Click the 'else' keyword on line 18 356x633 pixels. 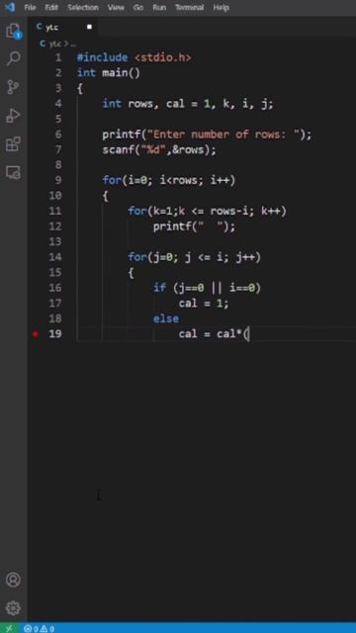pos(166,318)
